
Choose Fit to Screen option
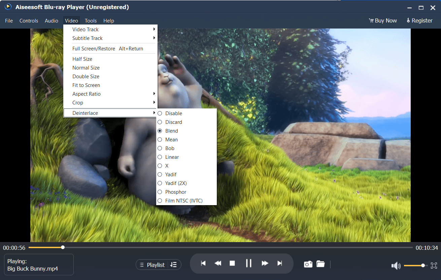pos(110,85)
